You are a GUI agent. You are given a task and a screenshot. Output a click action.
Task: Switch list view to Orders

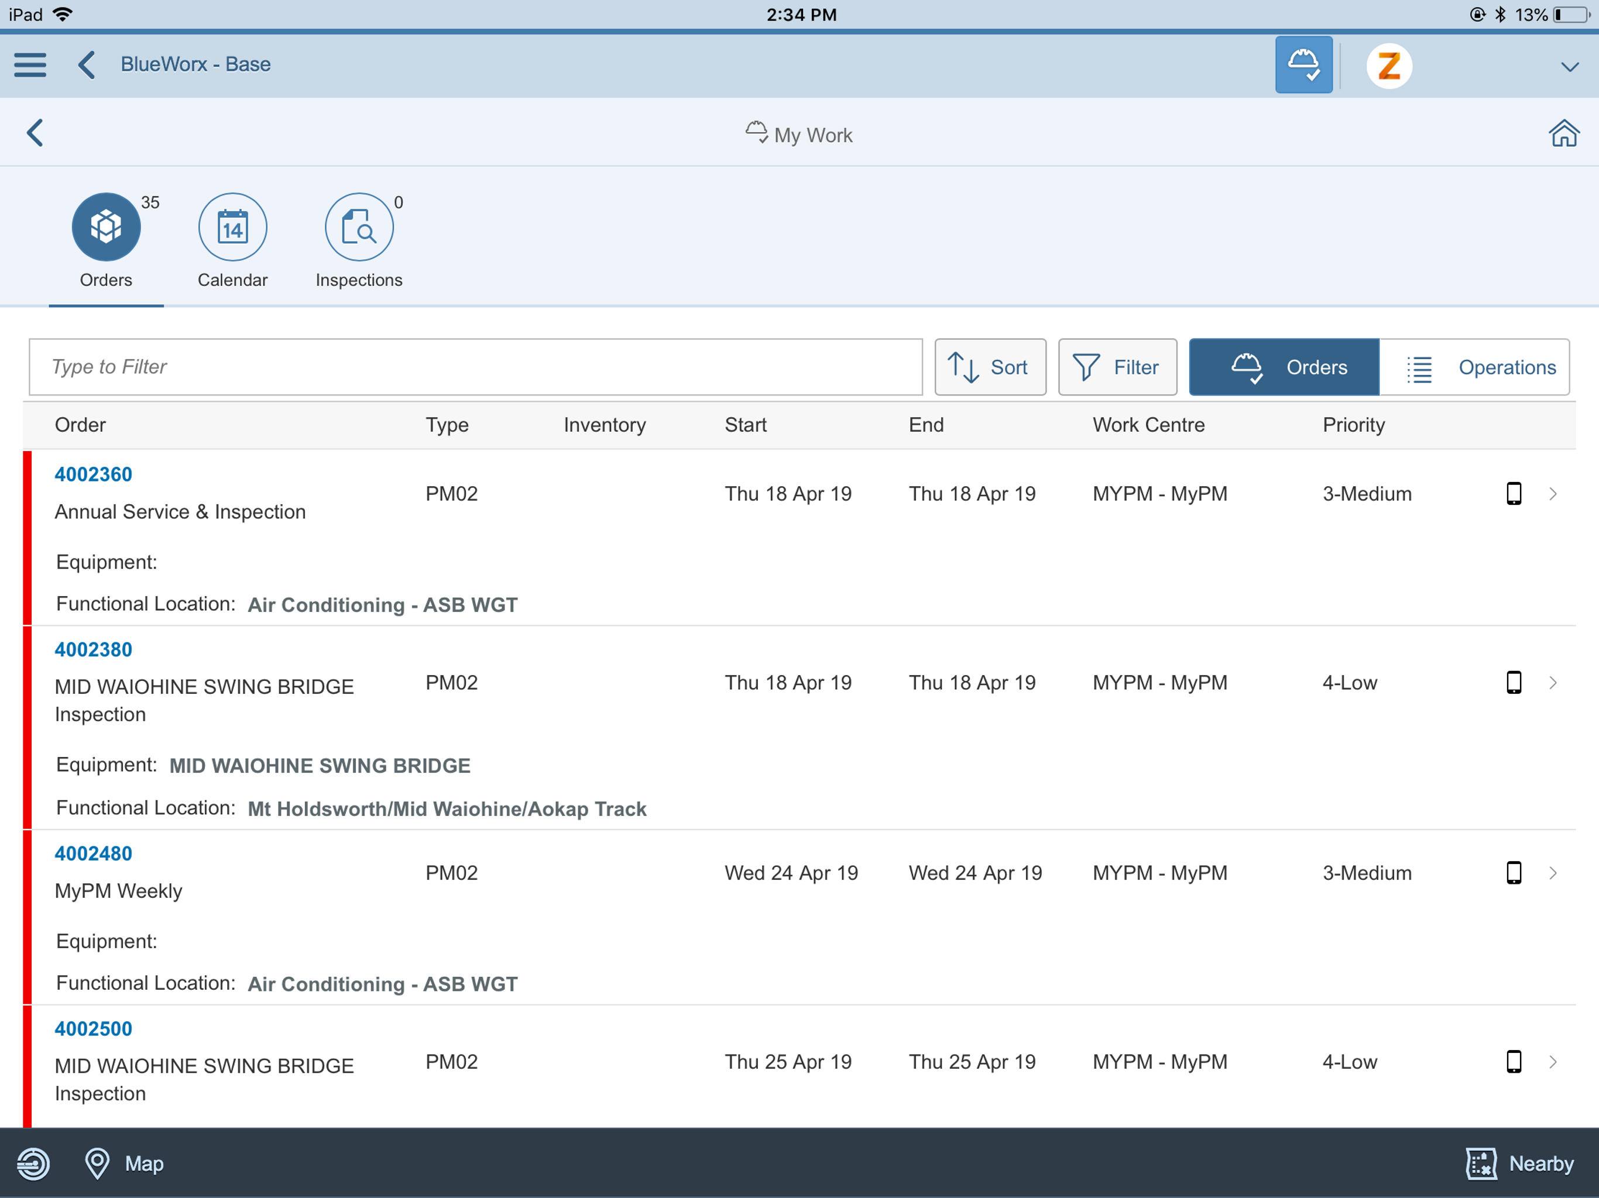tap(1284, 367)
